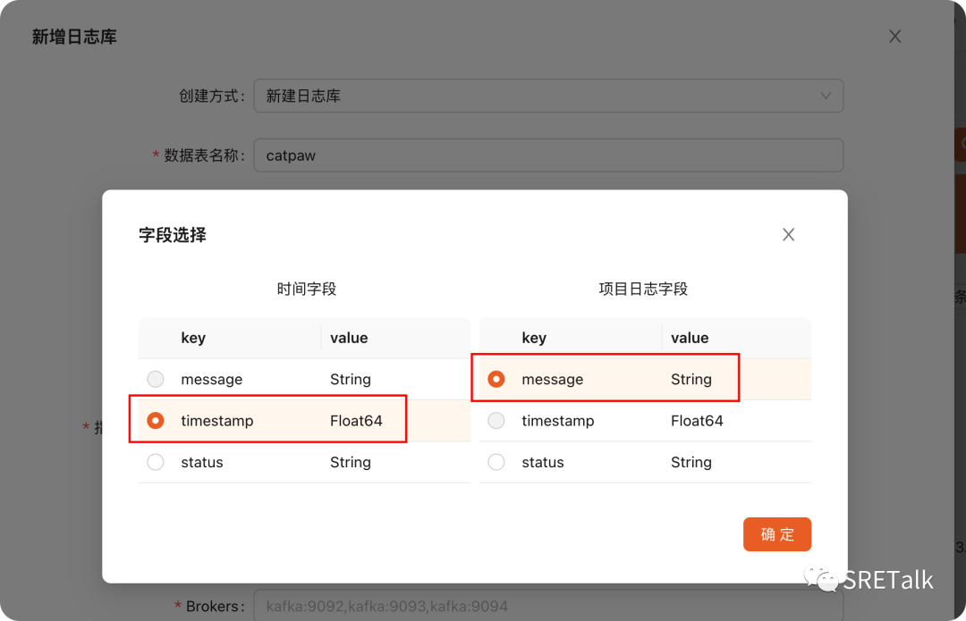This screenshot has height=621, width=966.
Task: Click timestamp key text in 项目日志字段 table
Action: pyautogui.click(x=557, y=421)
